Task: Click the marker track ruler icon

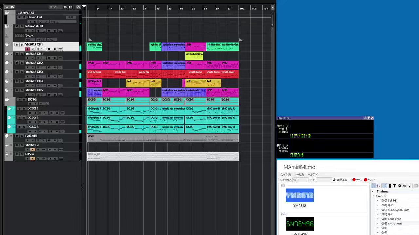Action: pyautogui.click(x=7, y=35)
